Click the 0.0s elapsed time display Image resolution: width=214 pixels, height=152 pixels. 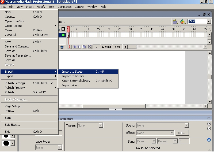117,47
